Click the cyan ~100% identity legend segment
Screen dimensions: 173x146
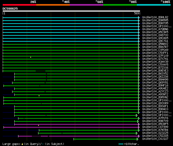click(x=153, y=5)
